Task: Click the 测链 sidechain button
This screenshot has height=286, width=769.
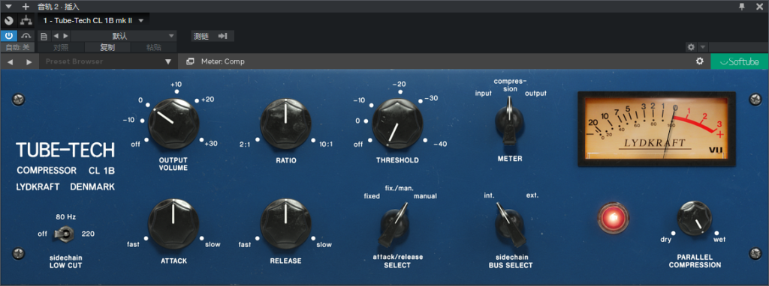Action: tap(201, 36)
